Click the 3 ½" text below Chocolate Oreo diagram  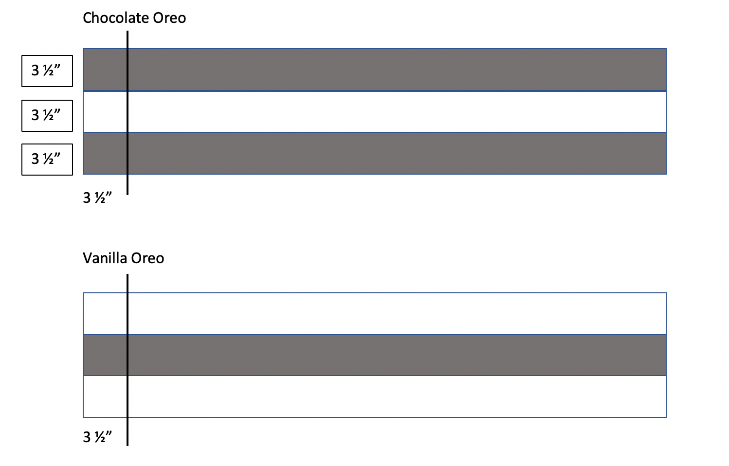97,197
